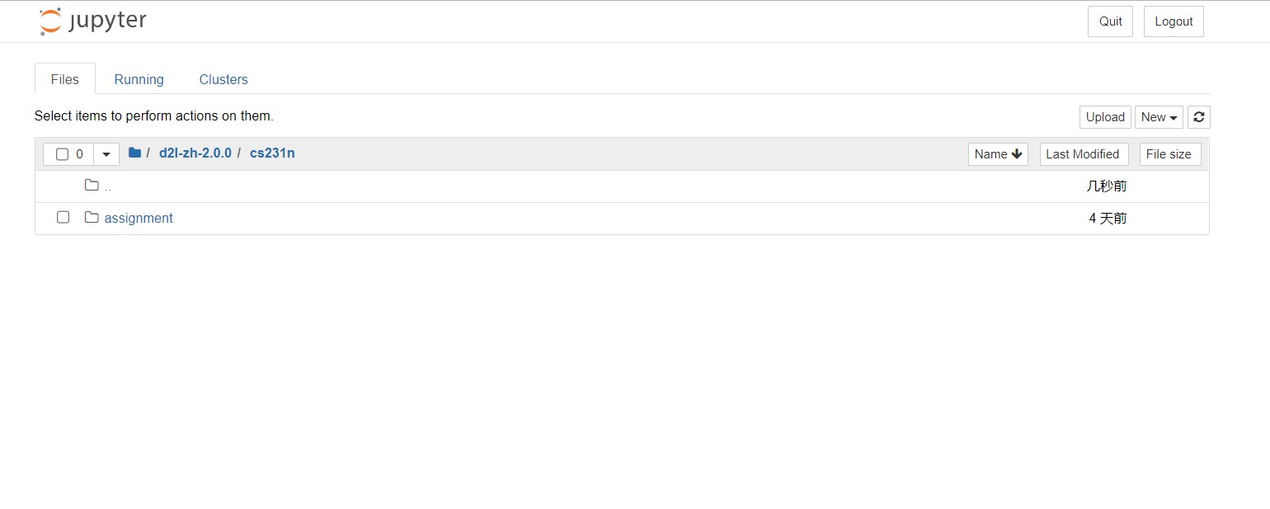Click the refresh notebook list icon
Image resolution: width=1270 pixels, height=509 pixels.
coord(1199,117)
